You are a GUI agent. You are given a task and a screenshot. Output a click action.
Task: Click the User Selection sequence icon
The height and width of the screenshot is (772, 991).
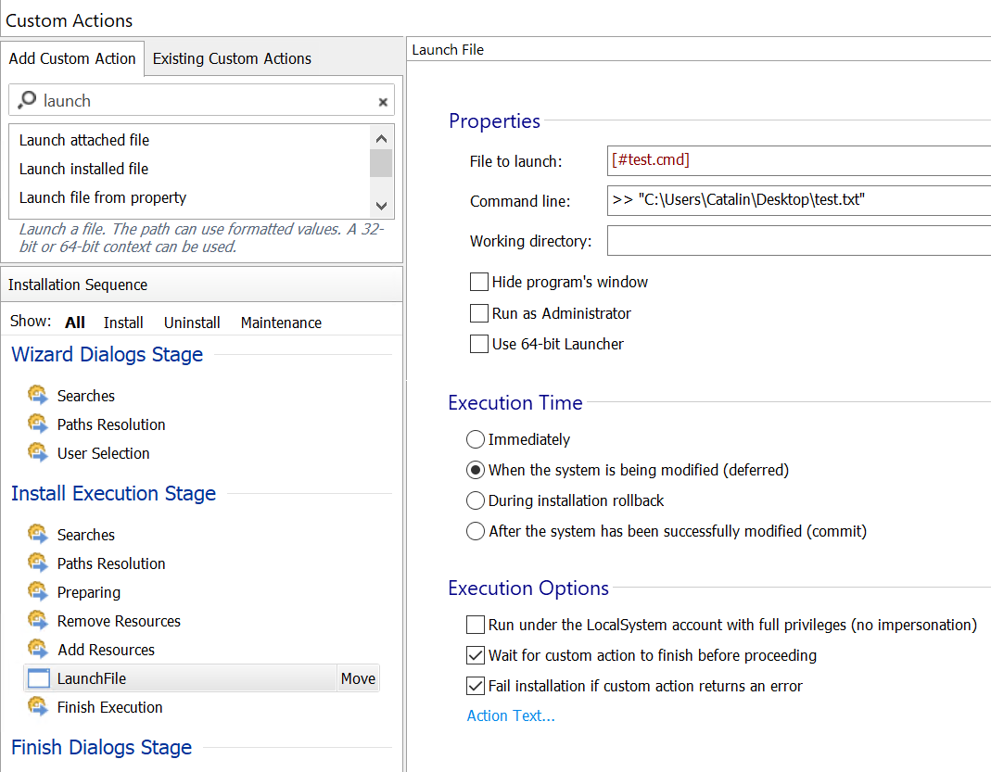pos(38,453)
